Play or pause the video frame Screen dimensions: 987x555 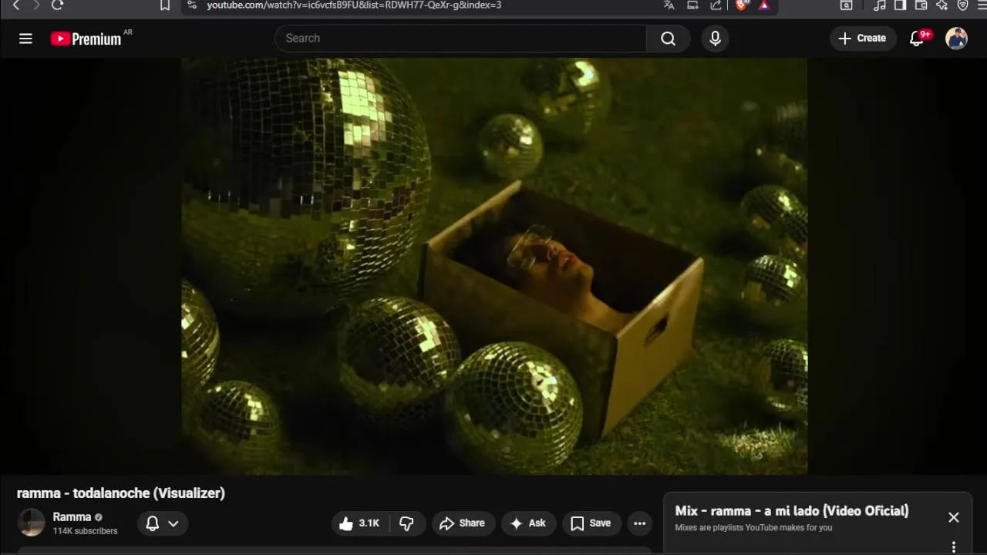(494, 266)
